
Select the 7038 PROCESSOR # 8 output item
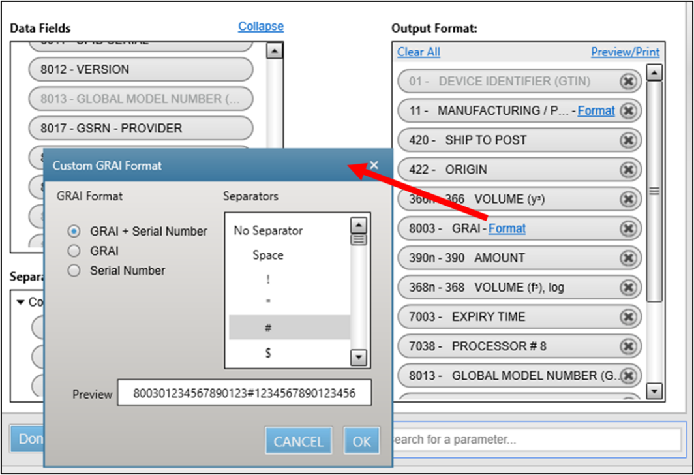click(x=520, y=346)
